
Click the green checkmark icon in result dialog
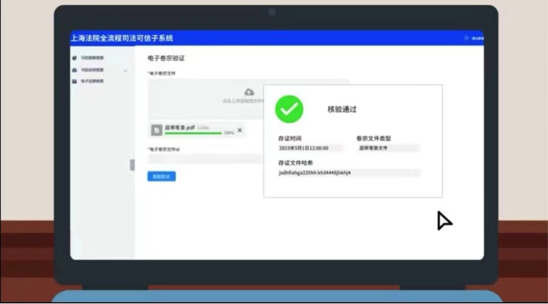click(289, 109)
